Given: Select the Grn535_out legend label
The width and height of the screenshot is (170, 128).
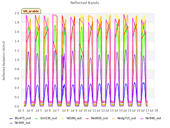Looking at the screenshot, I should click(49, 118).
